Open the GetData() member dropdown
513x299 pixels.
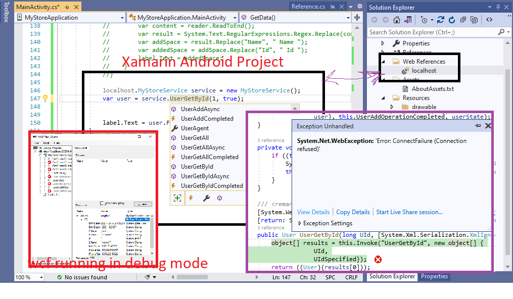359,18
